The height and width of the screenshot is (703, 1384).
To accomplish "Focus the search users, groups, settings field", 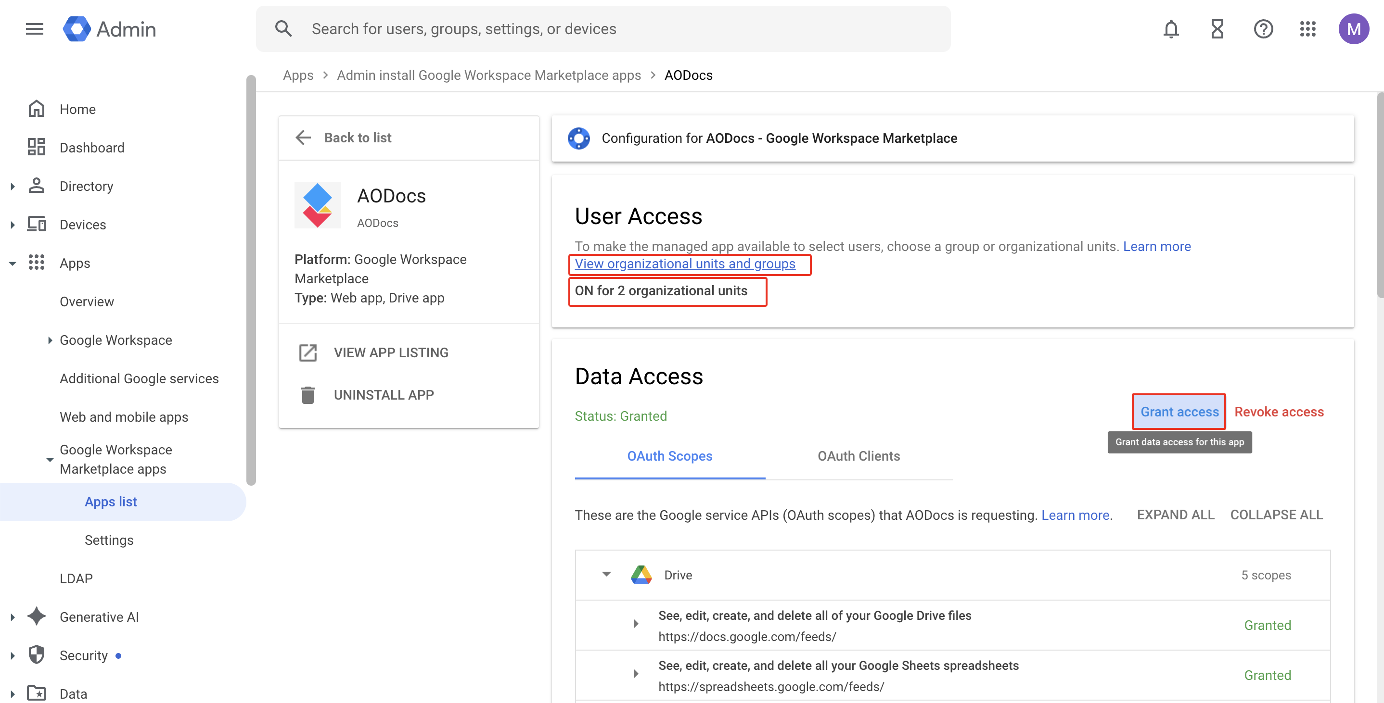I will 603,29.
